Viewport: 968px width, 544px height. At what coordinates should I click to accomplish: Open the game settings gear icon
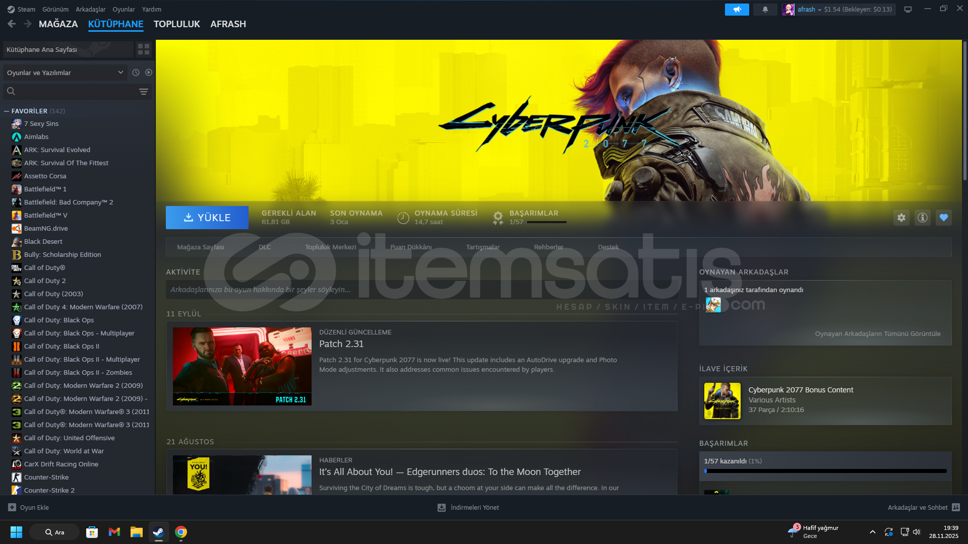[901, 218]
